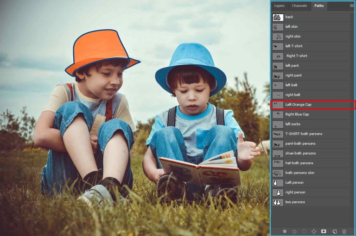Select the 'left socks' path
The height and width of the screenshot is (236, 356).
(x=311, y=124)
